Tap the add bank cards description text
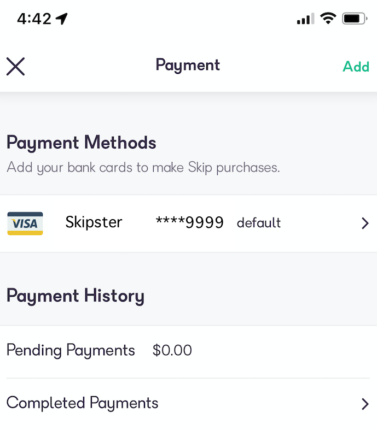Viewport: 377px width, 430px height. tap(143, 167)
